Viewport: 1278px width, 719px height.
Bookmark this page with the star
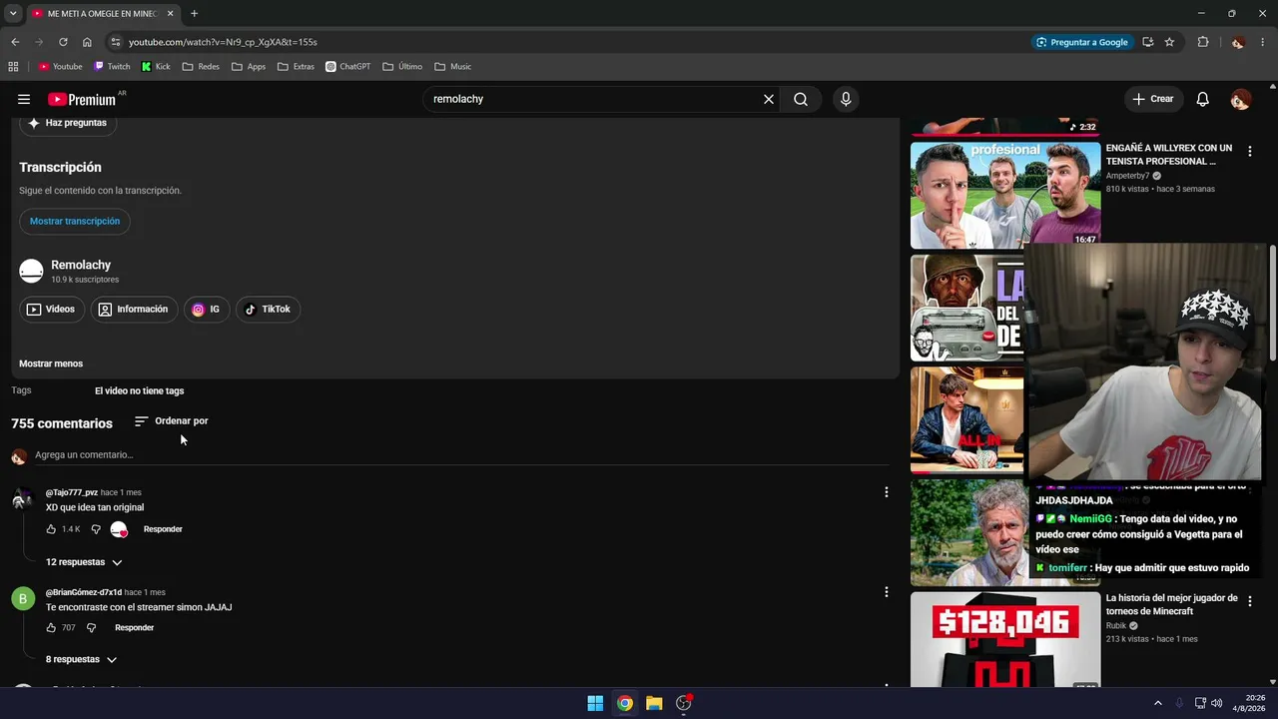point(1169,42)
